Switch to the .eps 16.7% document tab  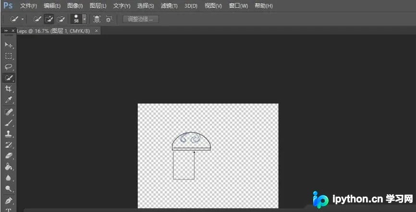(x=54, y=31)
